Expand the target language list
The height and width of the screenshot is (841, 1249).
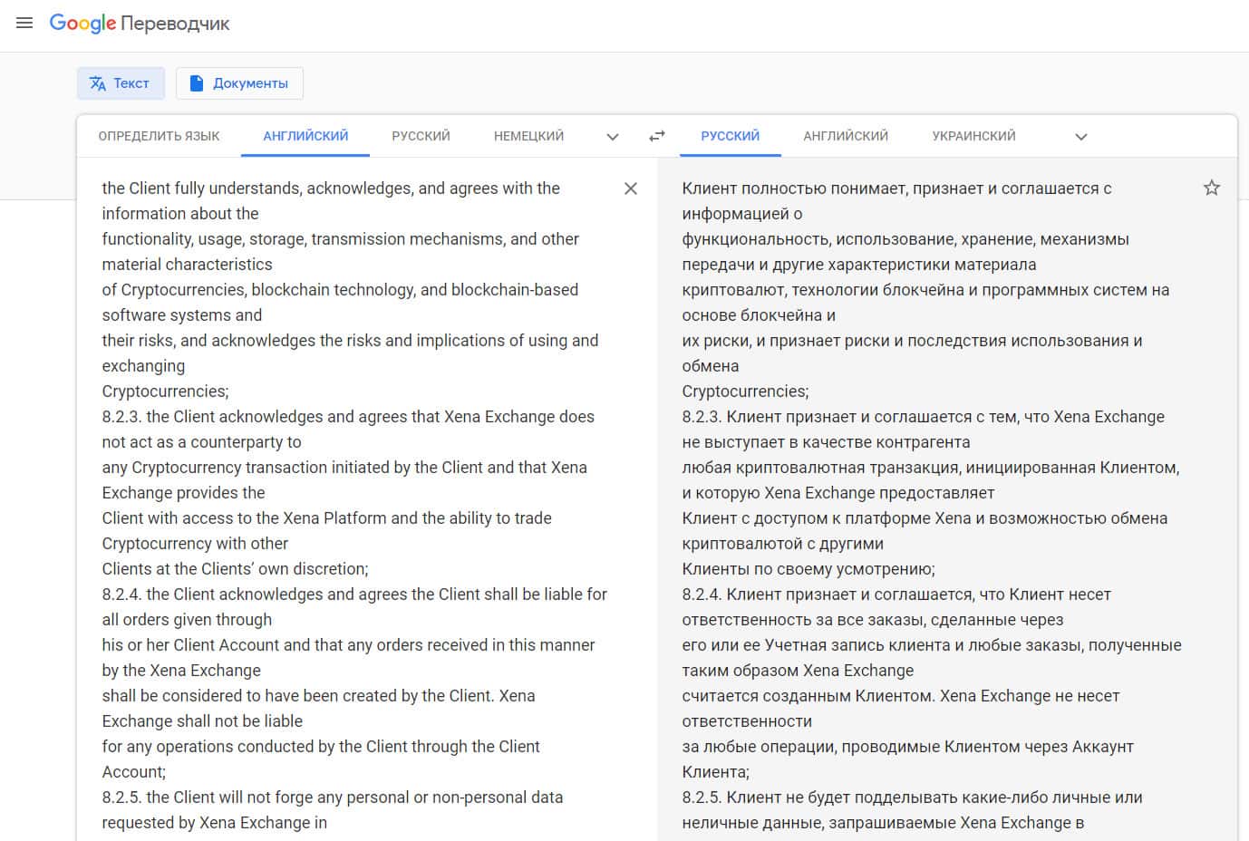click(1080, 137)
